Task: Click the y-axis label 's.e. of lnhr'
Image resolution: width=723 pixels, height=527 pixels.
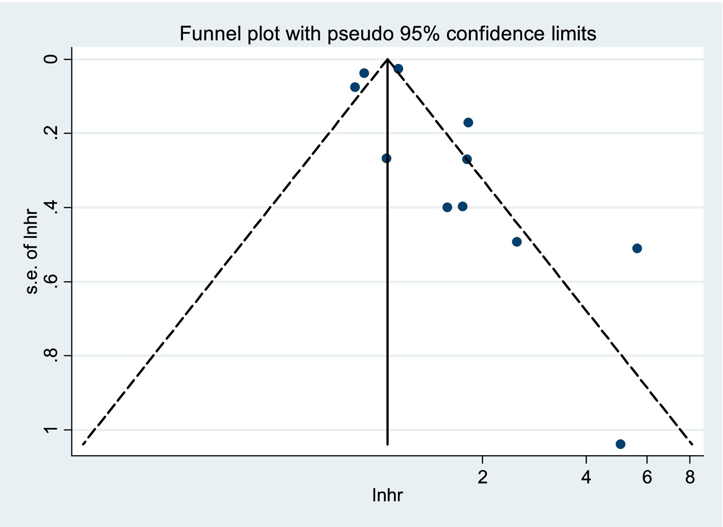Action: pyautogui.click(x=32, y=252)
